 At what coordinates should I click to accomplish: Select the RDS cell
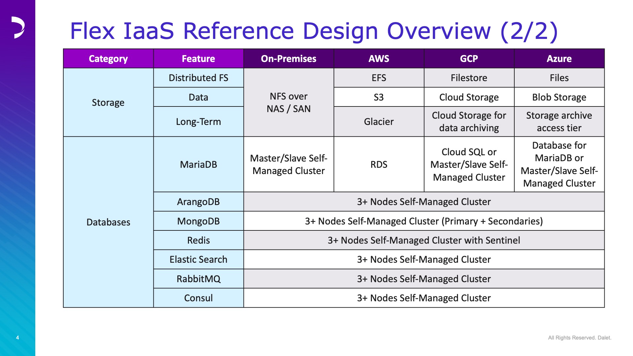coord(379,164)
